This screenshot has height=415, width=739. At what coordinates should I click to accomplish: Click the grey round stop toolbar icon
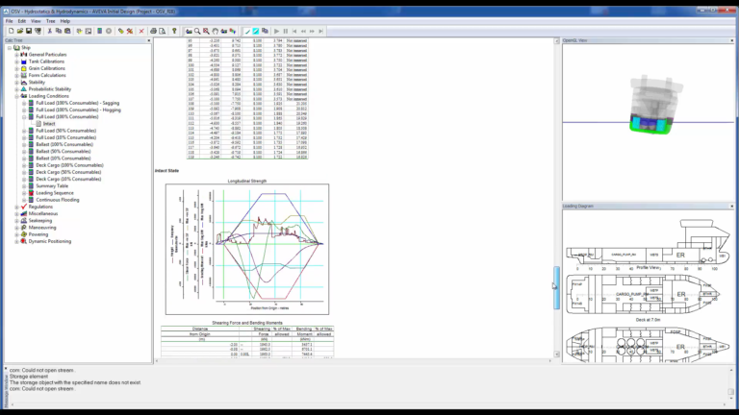coord(109,31)
